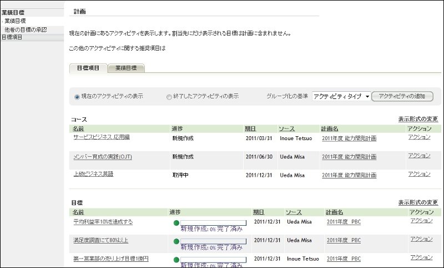The height and width of the screenshot is (268, 444).
Task: Click progress bar of 満足度調査にて80%以上
Action: pyautogui.click(x=213, y=241)
